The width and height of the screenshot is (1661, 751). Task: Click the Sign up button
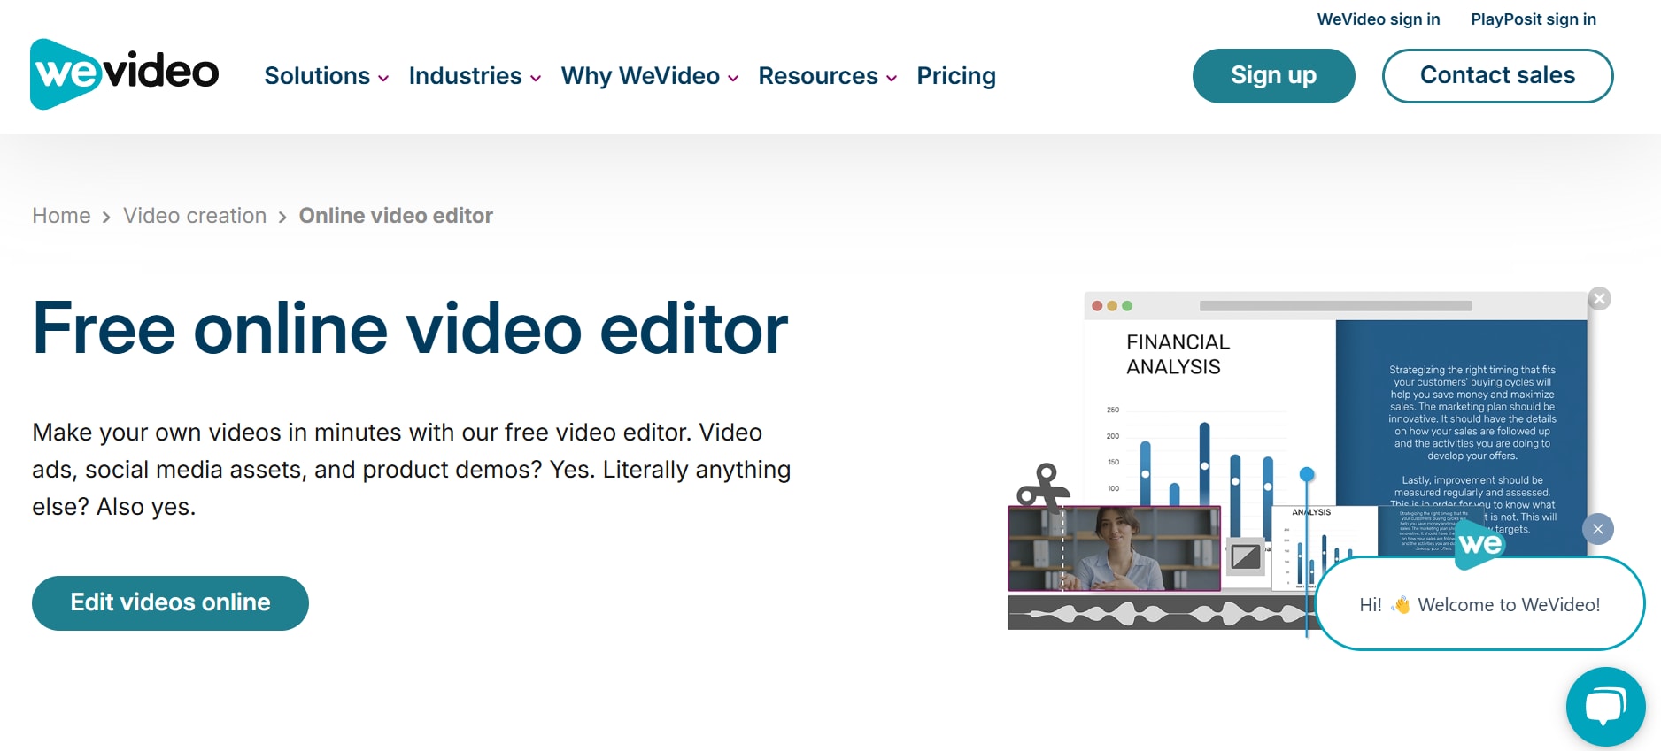coord(1273,76)
